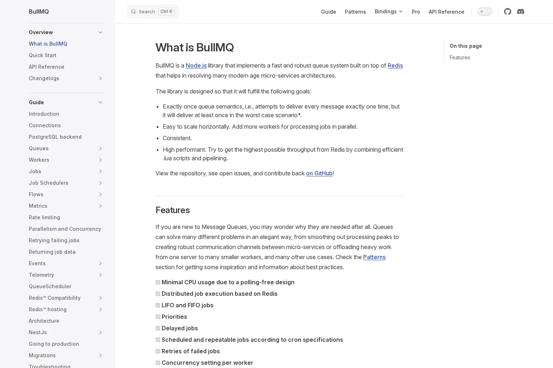The image size is (553, 368).
Task: Click the search magnifier icon
Action: click(x=134, y=11)
